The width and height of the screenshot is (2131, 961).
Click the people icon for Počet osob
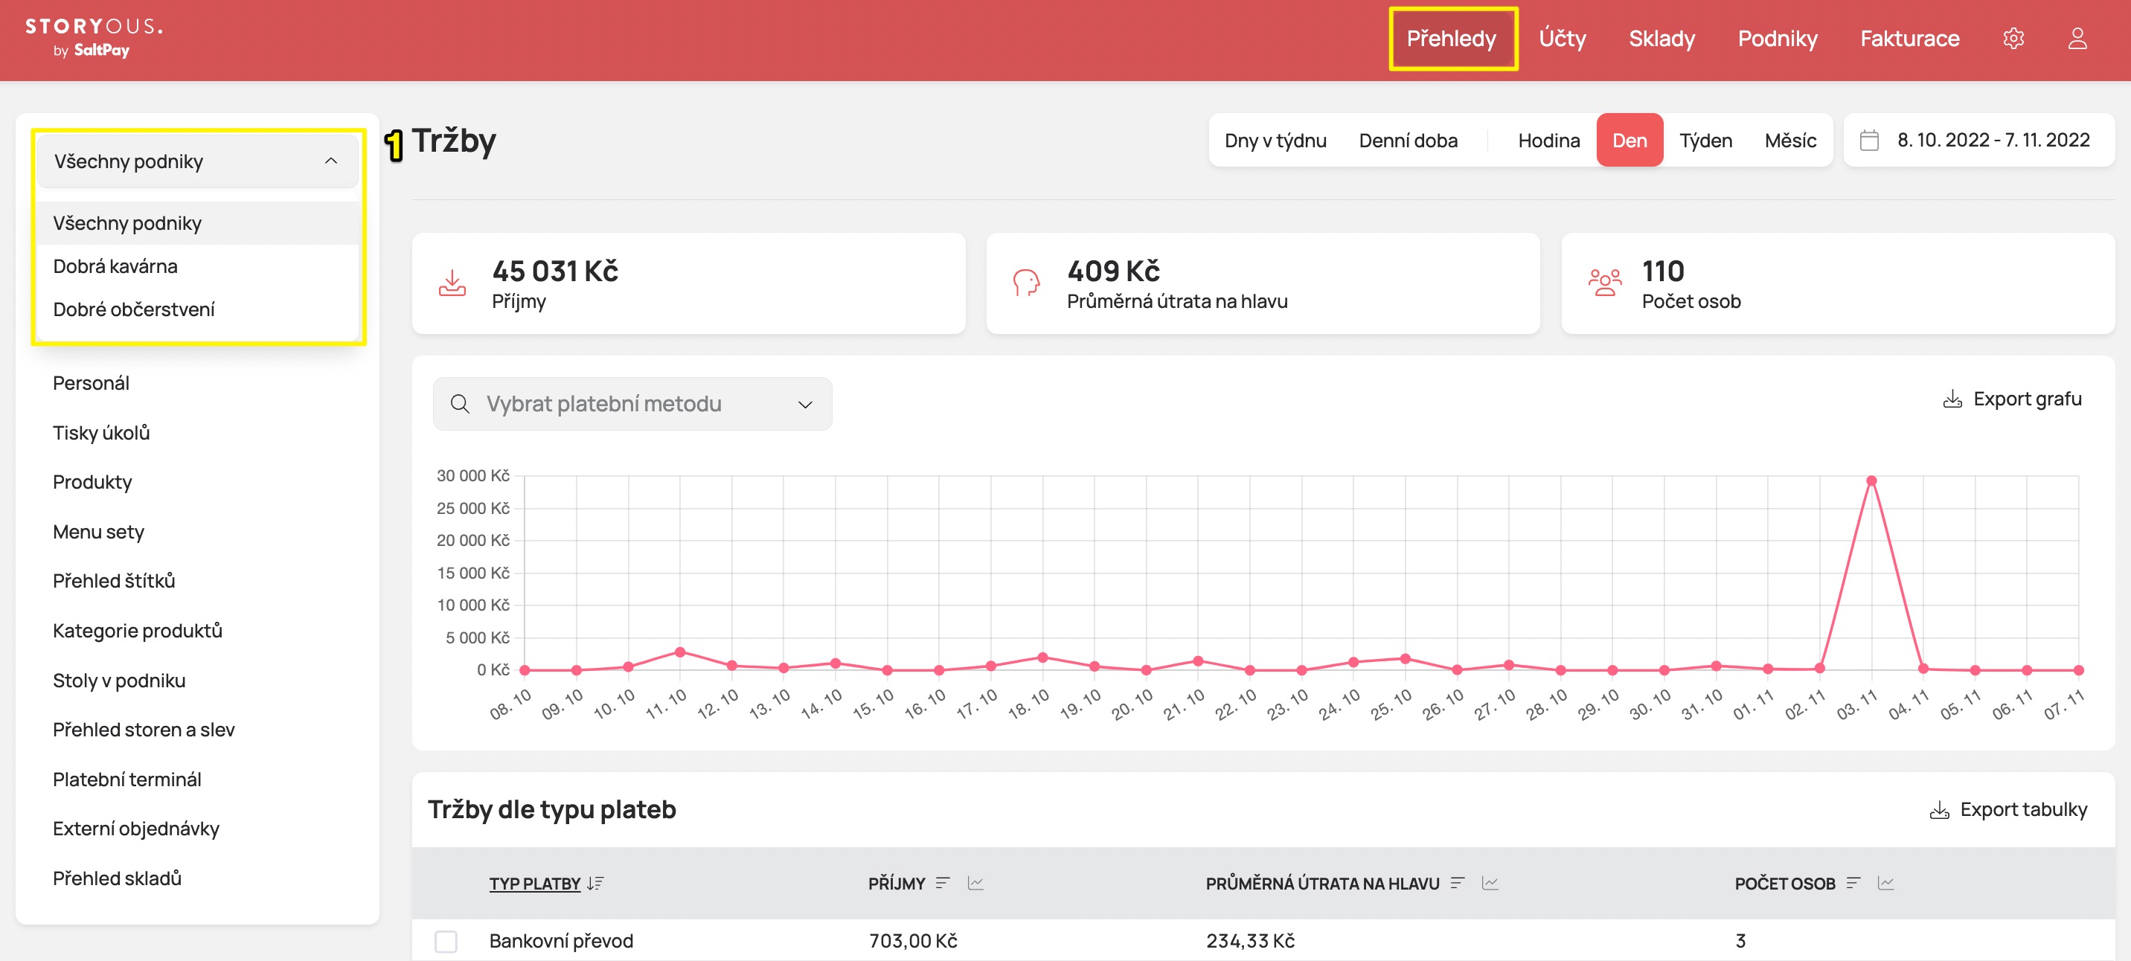1604,283
